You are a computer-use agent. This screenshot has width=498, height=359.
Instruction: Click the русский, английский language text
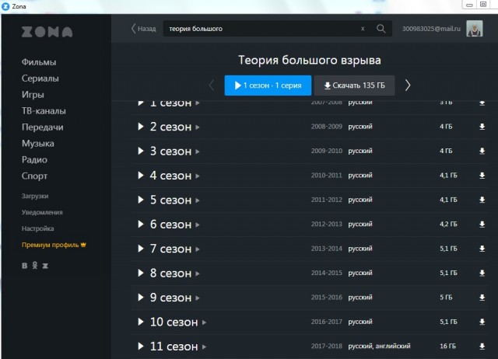pos(379,346)
